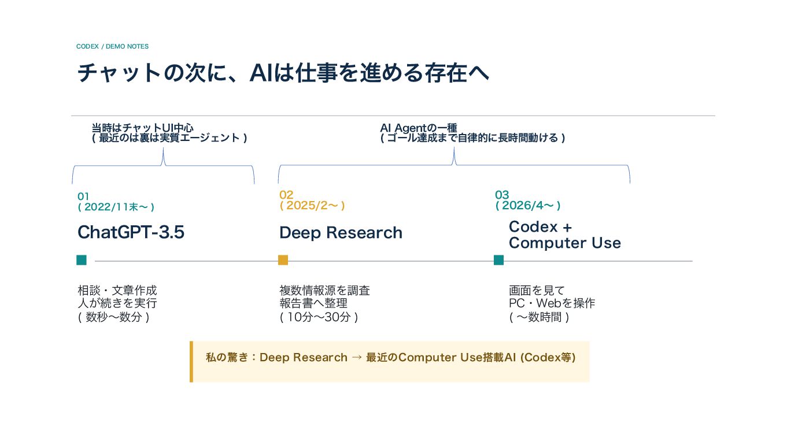Select the date "( 2025/2〜 )"
Screen dimensions: 787x442
(312, 205)
